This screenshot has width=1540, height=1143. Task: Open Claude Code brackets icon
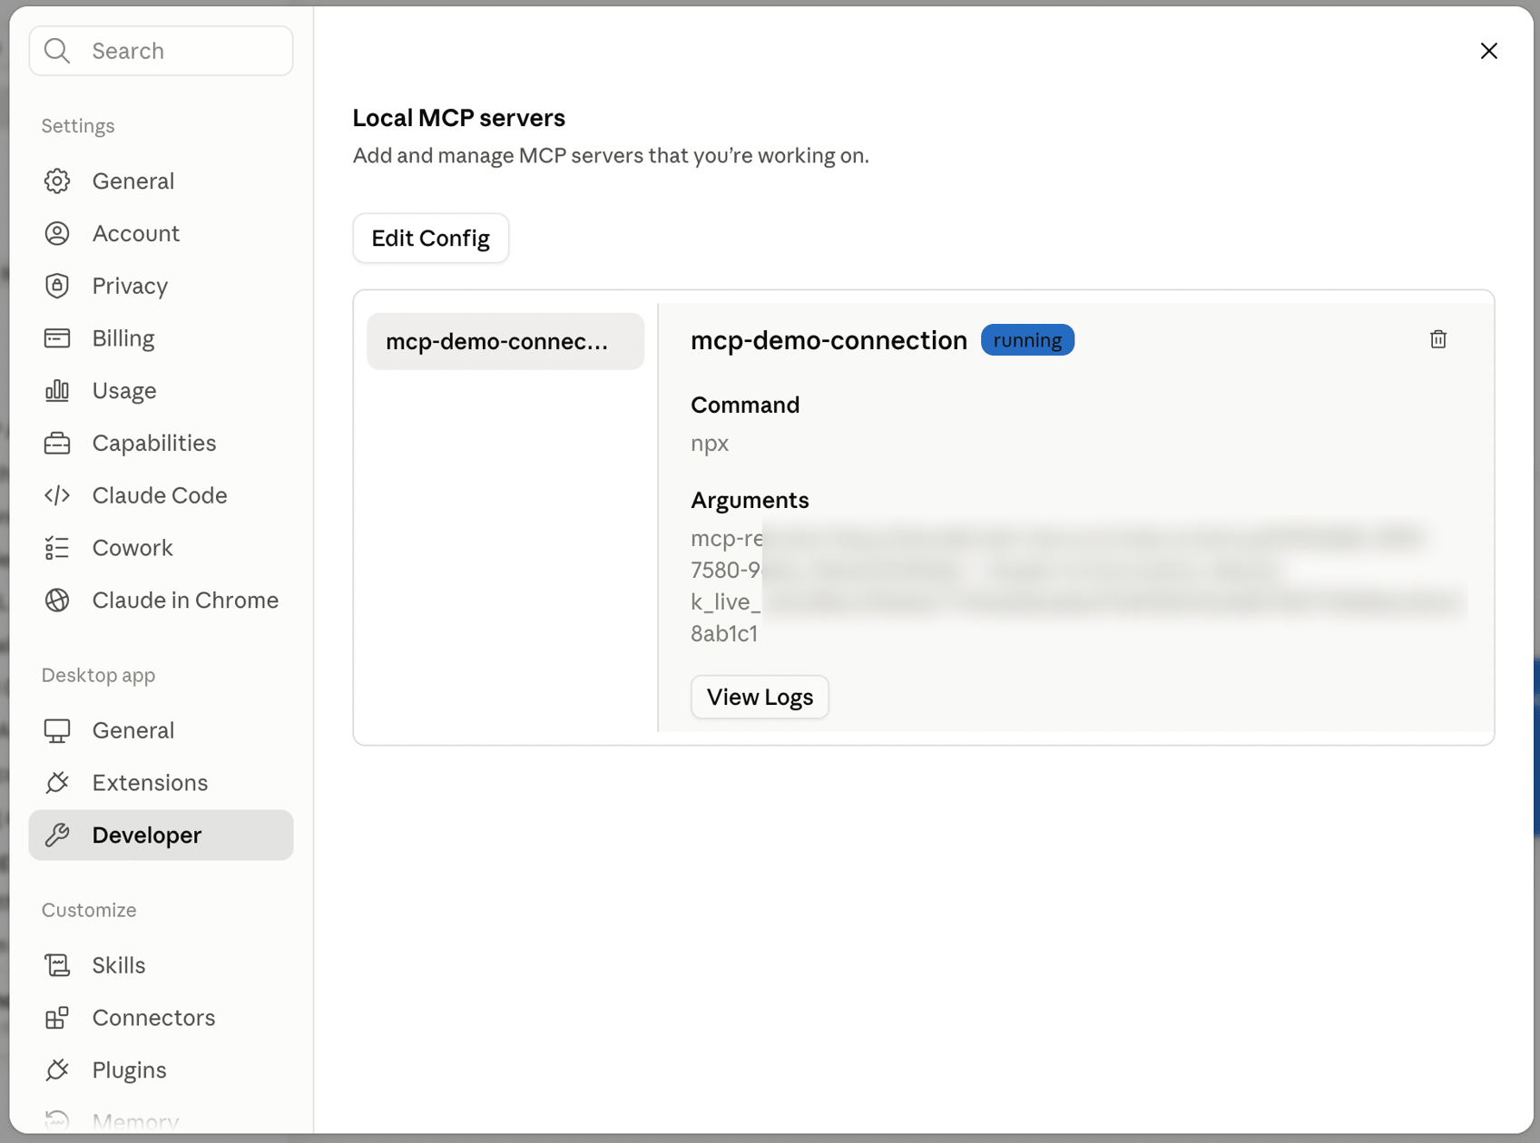click(57, 495)
